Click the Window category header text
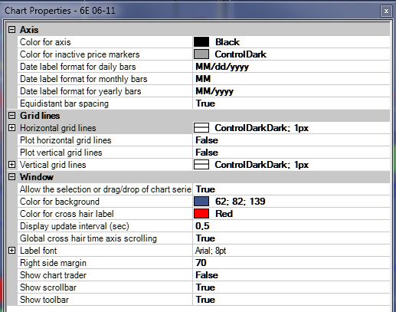 pos(37,177)
